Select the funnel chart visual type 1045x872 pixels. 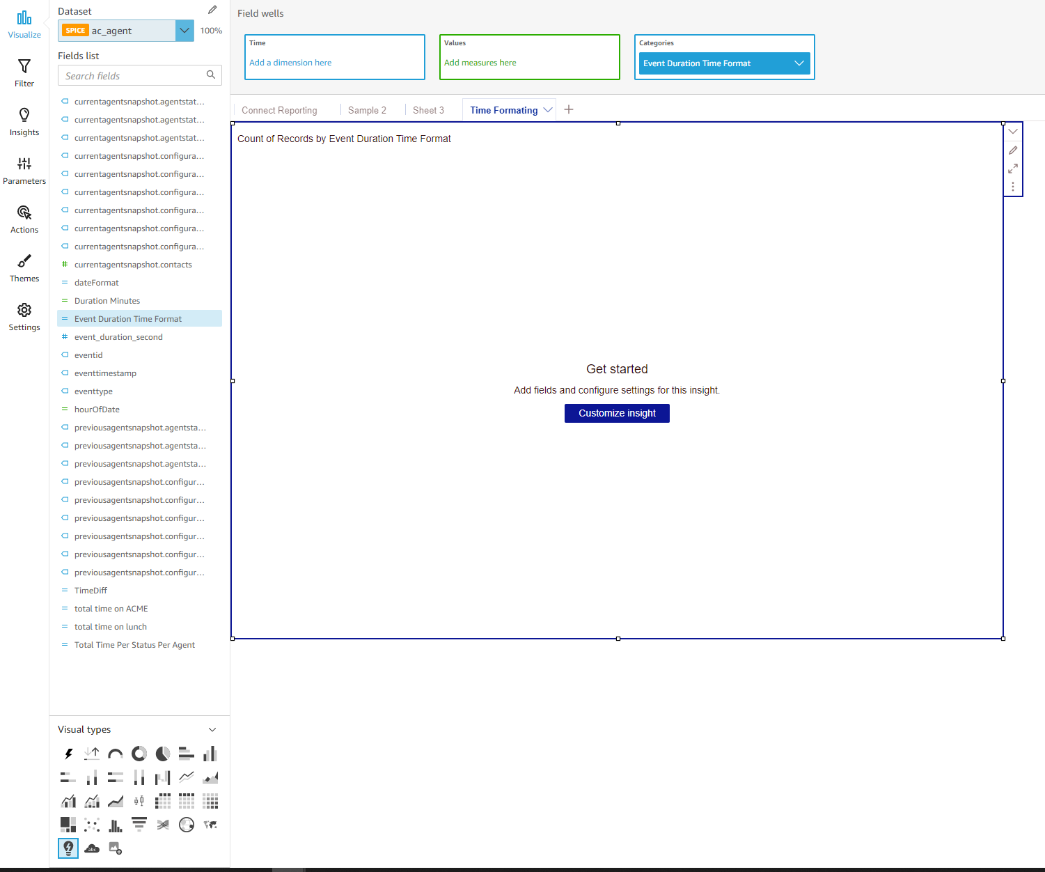[x=139, y=825]
